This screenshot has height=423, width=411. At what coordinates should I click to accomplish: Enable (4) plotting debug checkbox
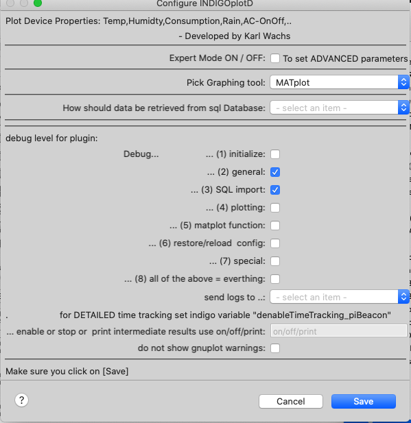point(275,208)
